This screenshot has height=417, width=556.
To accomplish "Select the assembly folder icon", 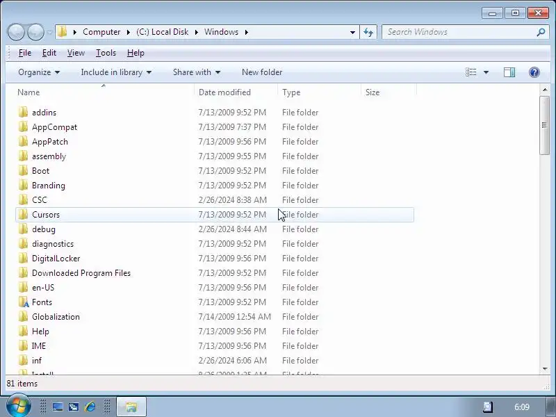I will (x=23, y=156).
